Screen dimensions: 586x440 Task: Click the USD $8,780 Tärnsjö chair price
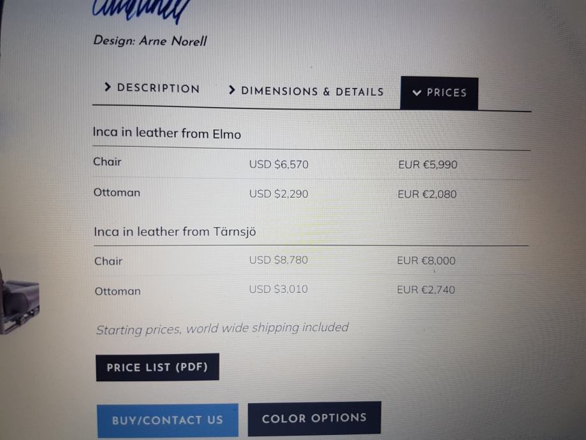coord(278,260)
